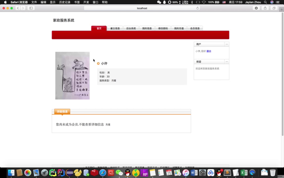The image size is (284, 178).
Task: Click the 退出 logout link
Action: [209, 51]
